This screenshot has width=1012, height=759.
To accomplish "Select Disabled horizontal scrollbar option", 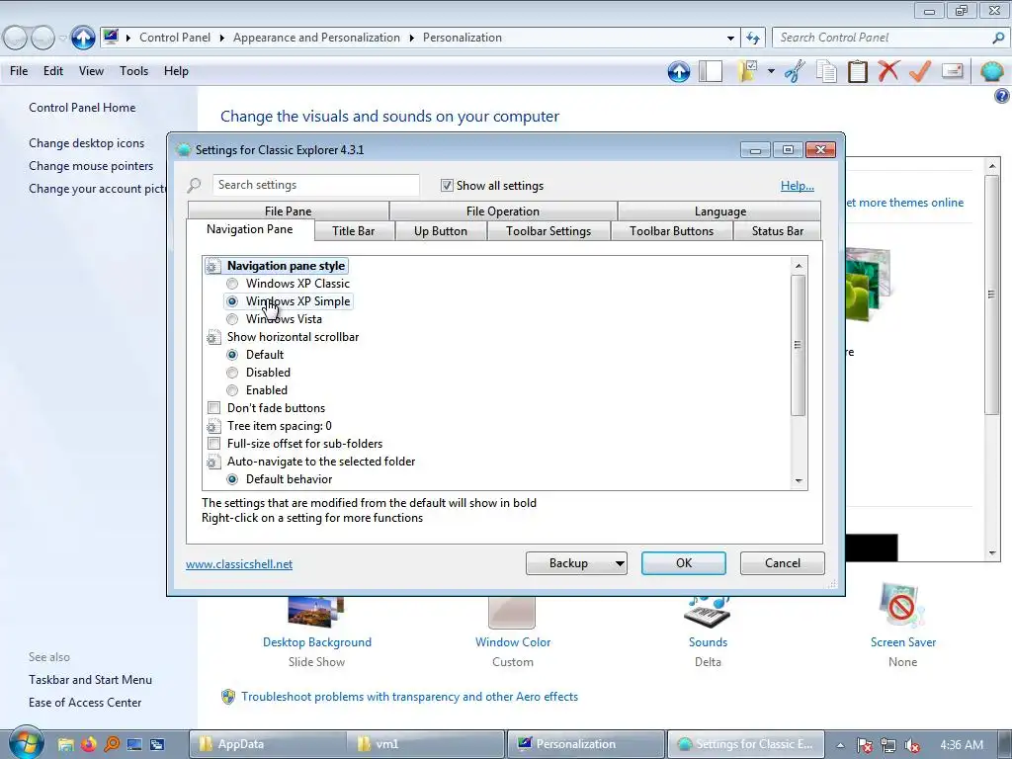I will pyautogui.click(x=232, y=373).
